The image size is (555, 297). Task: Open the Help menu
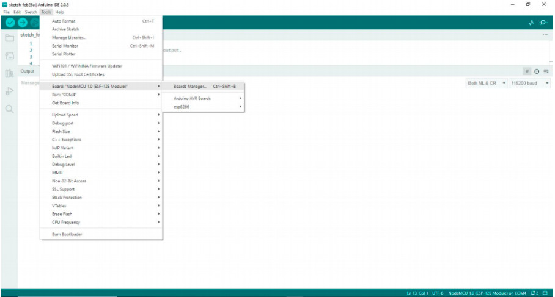click(x=59, y=12)
